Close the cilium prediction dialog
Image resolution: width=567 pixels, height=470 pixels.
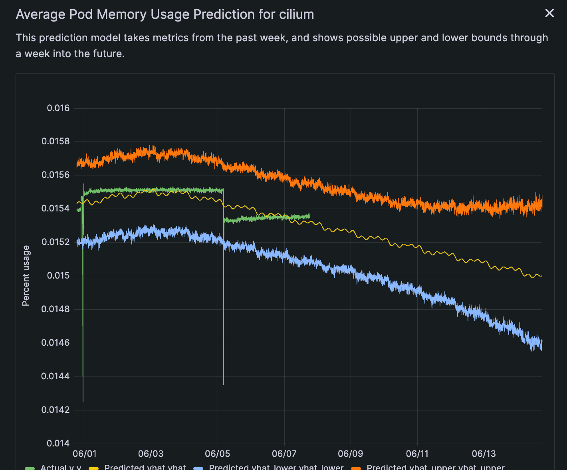click(549, 13)
